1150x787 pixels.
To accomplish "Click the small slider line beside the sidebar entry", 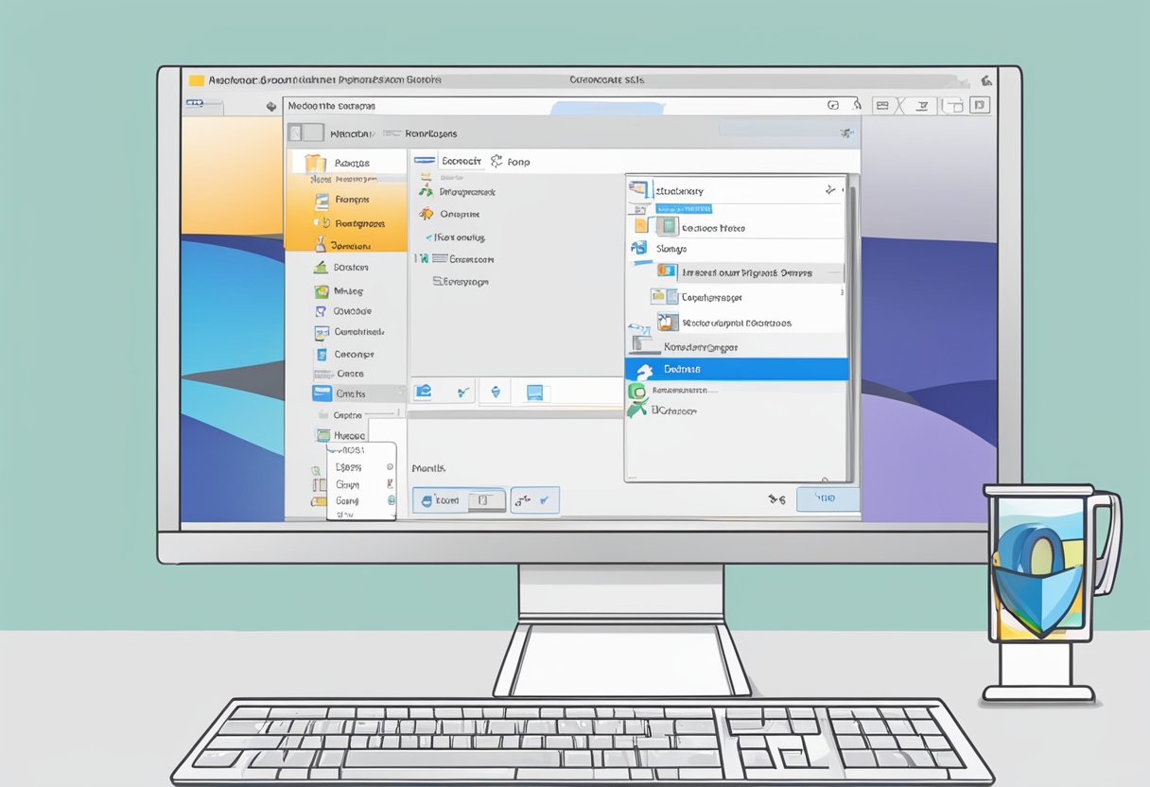I will pos(382,413).
